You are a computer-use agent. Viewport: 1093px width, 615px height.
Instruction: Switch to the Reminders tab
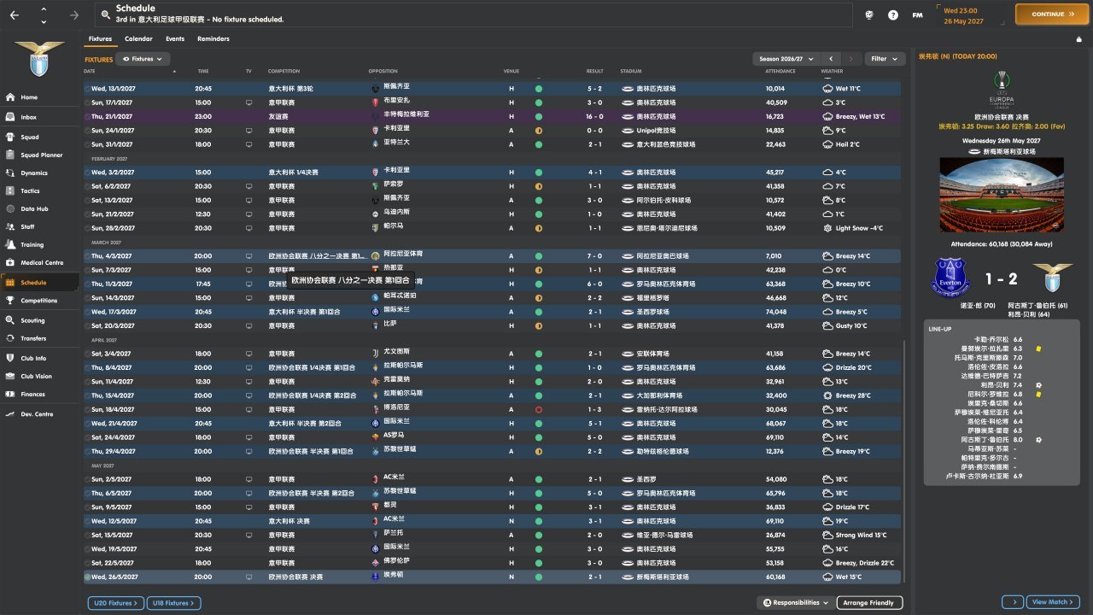tap(213, 38)
